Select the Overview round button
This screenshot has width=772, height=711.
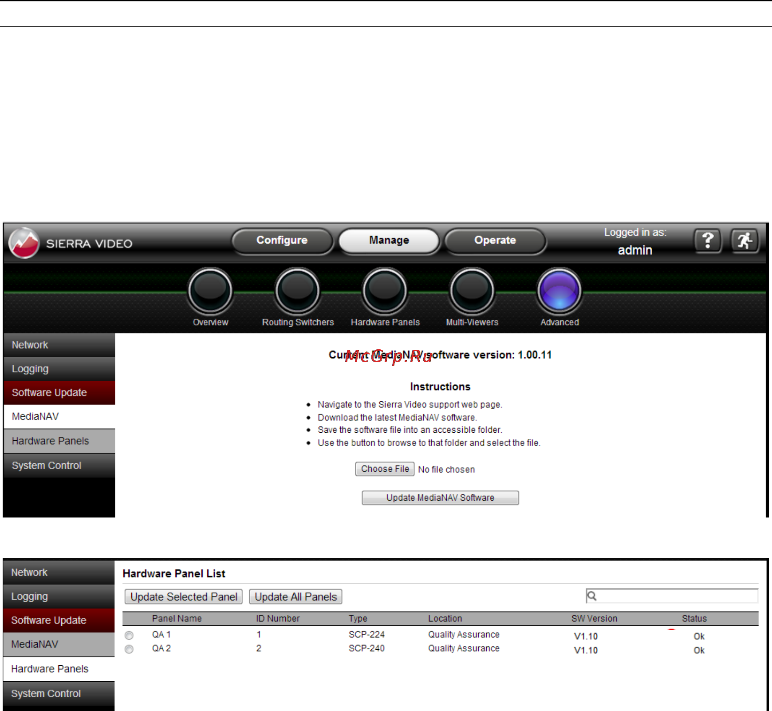click(x=210, y=290)
